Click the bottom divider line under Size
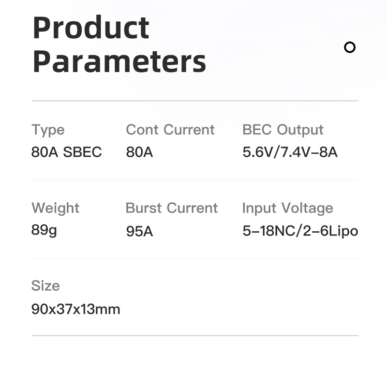 click(x=195, y=335)
